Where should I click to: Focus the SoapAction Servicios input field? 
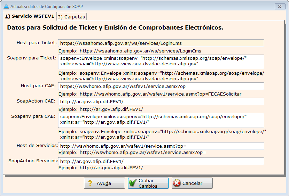[161, 161]
